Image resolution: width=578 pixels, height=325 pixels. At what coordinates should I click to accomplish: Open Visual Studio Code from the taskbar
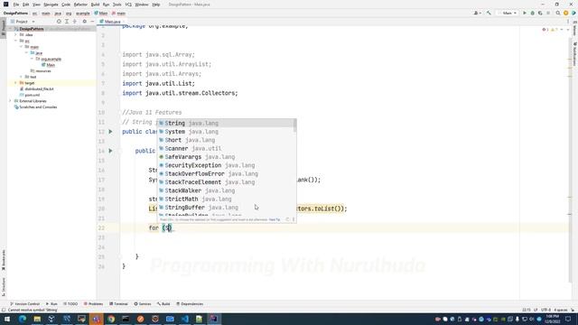[x=184, y=319]
